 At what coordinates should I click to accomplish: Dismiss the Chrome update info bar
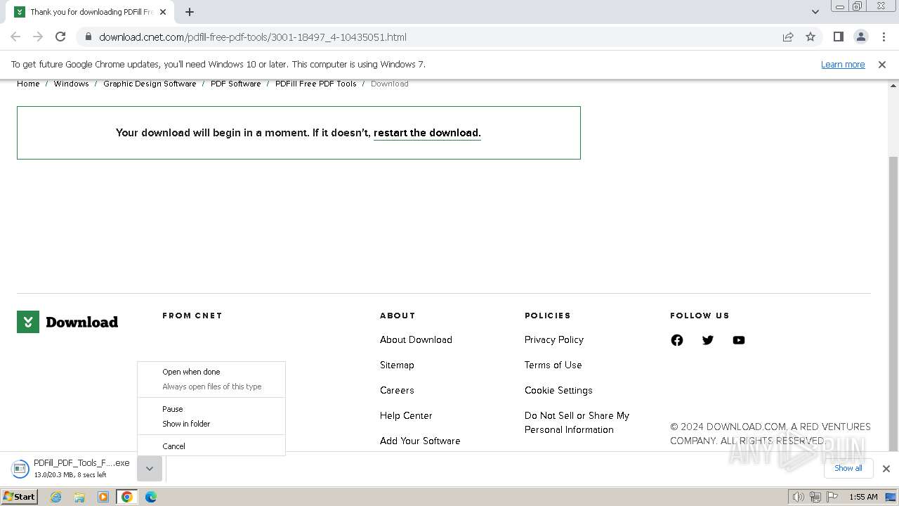click(882, 64)
